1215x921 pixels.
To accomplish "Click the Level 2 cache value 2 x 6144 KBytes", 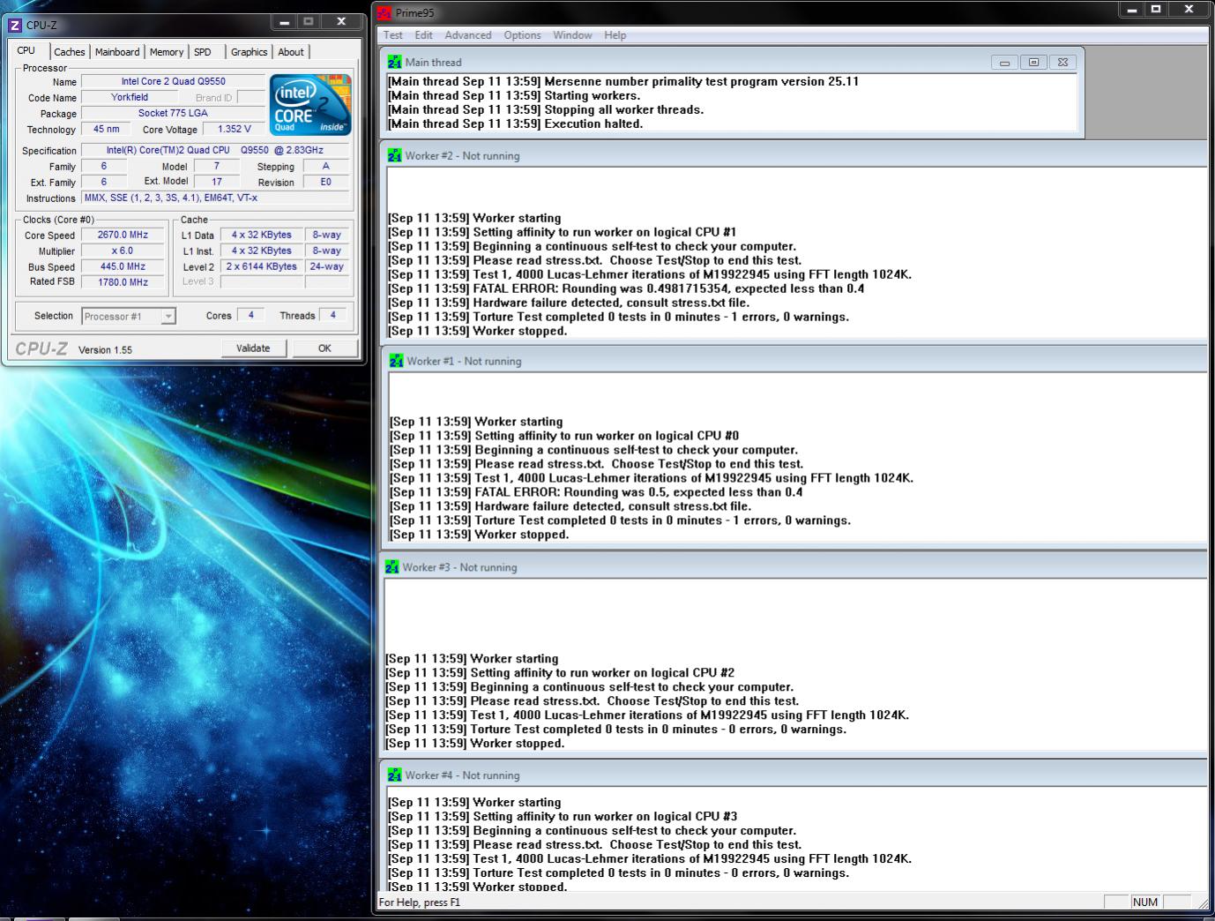I will [x=262, y=266].
